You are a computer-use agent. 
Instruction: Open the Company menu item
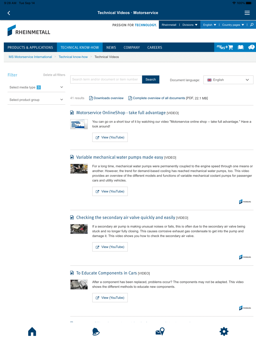[x=132, y=47]
